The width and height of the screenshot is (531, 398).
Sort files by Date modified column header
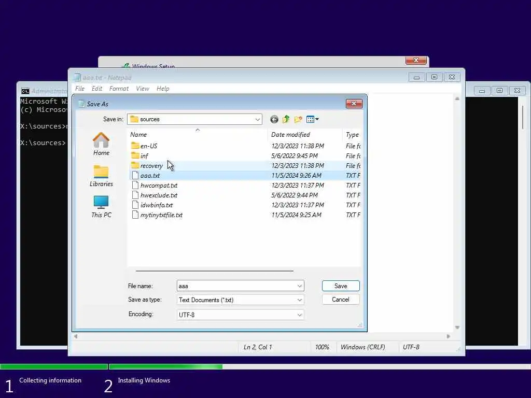(x=305, y=134)
